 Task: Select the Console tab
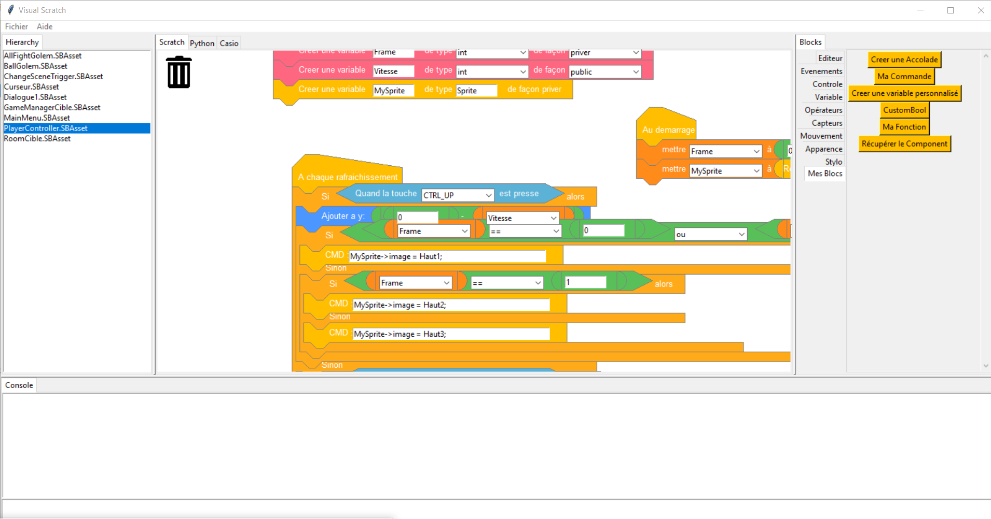point(19,385)
